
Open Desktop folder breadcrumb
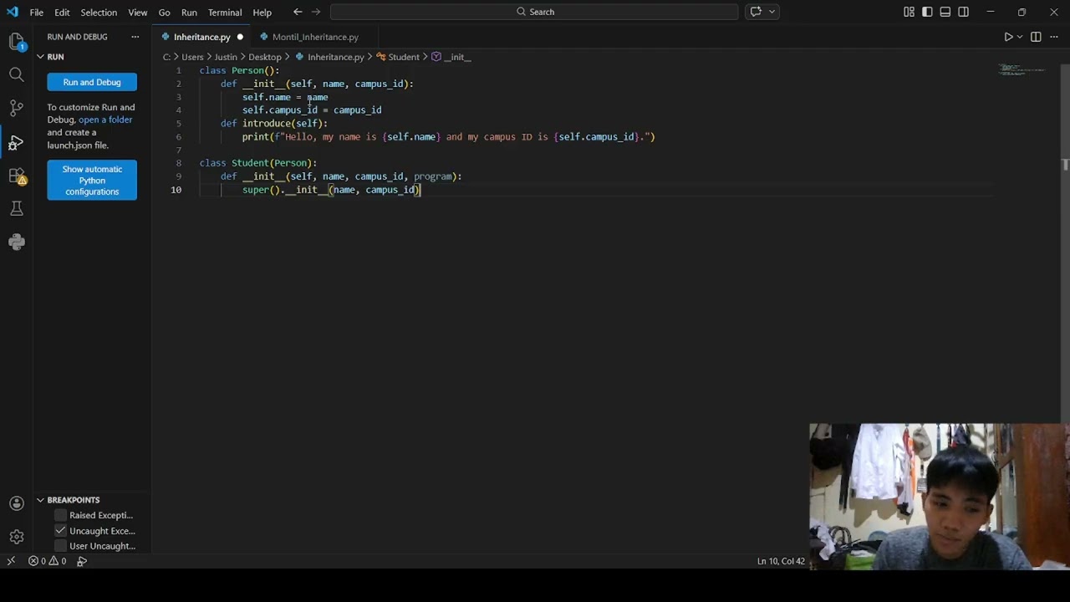click(264, 57)
